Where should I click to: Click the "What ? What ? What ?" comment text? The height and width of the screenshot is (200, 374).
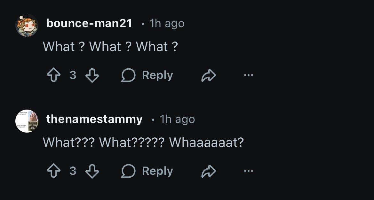pos(110,47)
